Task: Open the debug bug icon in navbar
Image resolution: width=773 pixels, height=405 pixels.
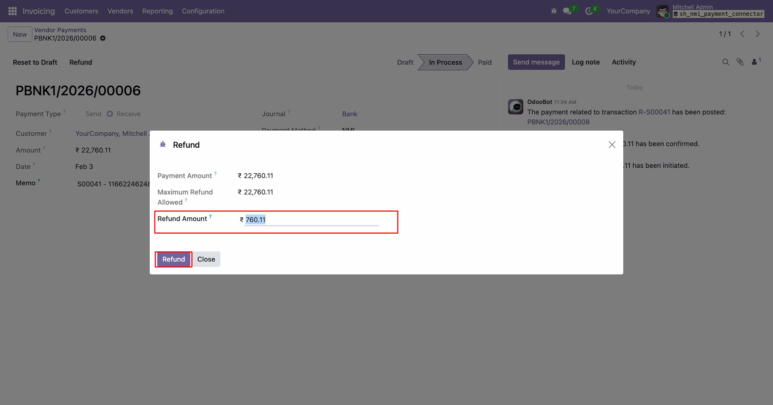Action: click(554, 11)
